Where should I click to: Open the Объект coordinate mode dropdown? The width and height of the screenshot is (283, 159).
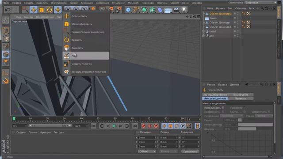point(147,151)
